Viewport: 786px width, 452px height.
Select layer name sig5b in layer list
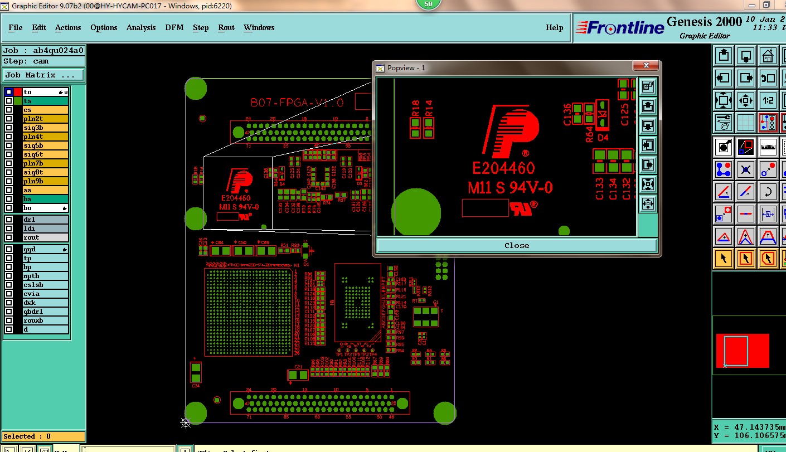point(45,145)
